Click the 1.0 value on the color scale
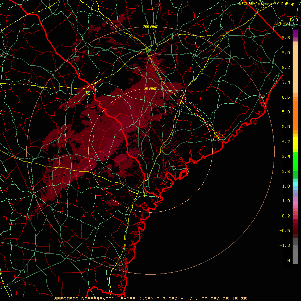301x301 pixels. [286, 201]
